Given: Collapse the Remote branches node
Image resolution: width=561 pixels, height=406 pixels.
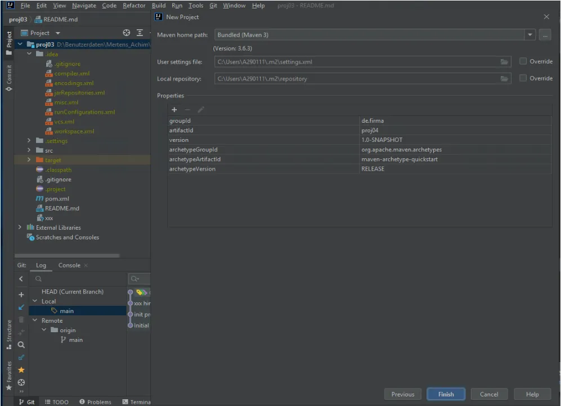Looking at the screenshot, I should [x=35, y=320].
